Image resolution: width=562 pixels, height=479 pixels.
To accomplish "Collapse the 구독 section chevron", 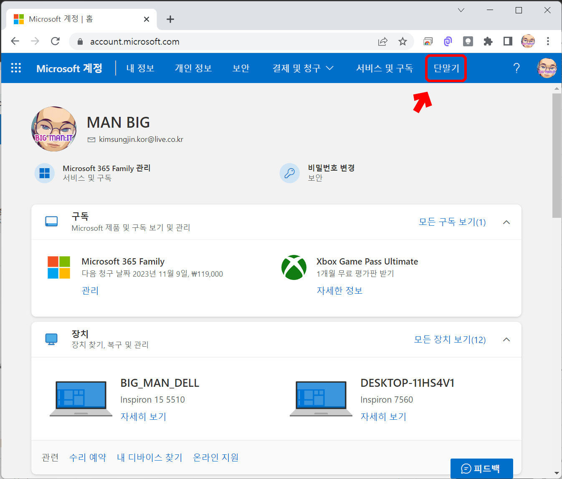I will tap(506, 222).
